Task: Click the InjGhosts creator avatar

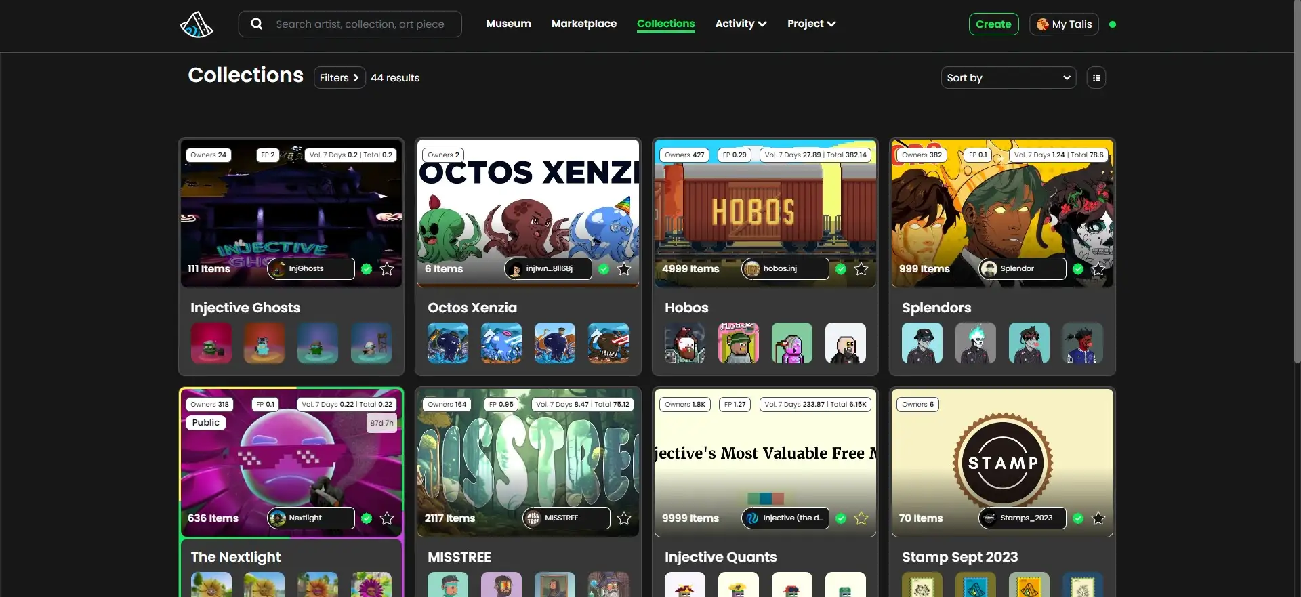Action: [x=278, y=269]
